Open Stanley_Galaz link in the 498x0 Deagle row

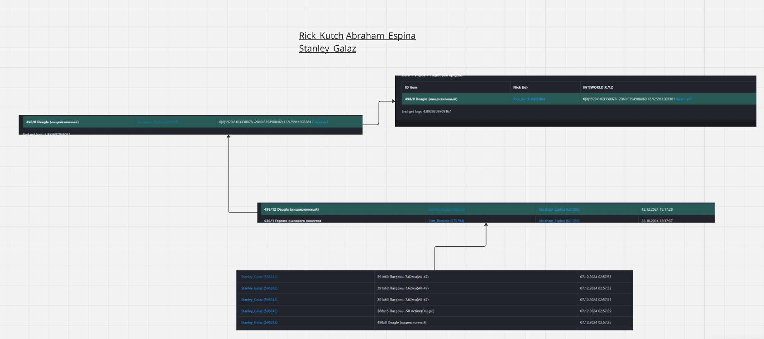[x=259, y=322]
